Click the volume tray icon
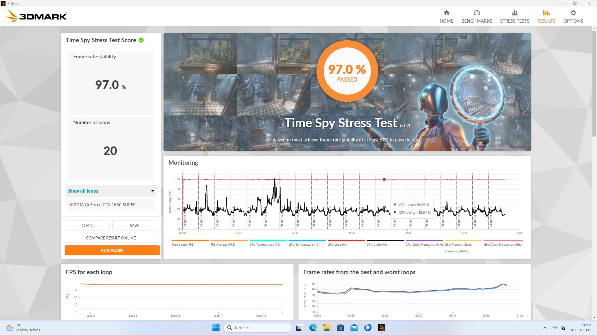Viewport: 597px width, 335px height. 563,328
